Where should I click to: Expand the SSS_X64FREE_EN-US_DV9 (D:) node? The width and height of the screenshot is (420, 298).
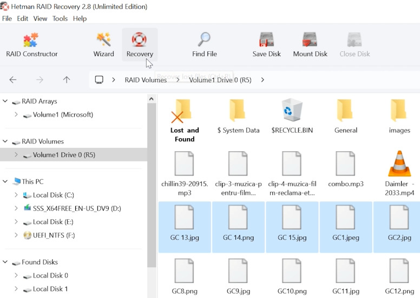pos(16,208)
